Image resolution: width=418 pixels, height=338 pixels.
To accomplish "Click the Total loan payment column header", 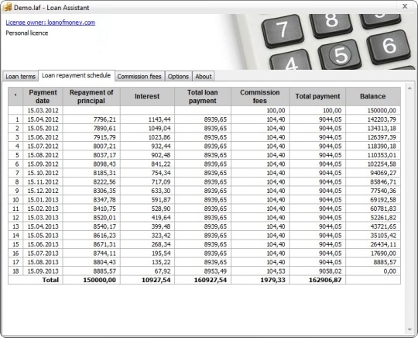I will (x=203, y=96).
